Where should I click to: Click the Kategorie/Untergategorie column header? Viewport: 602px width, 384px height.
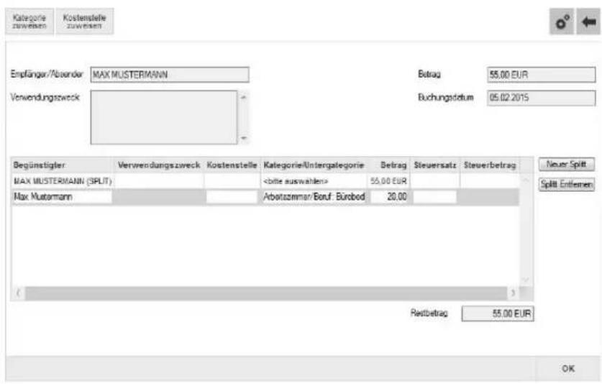point(314,165)
